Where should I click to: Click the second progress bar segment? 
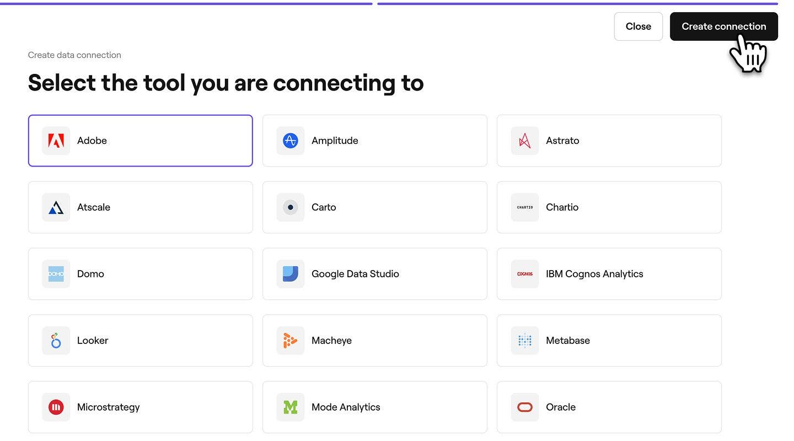point(577,3)
